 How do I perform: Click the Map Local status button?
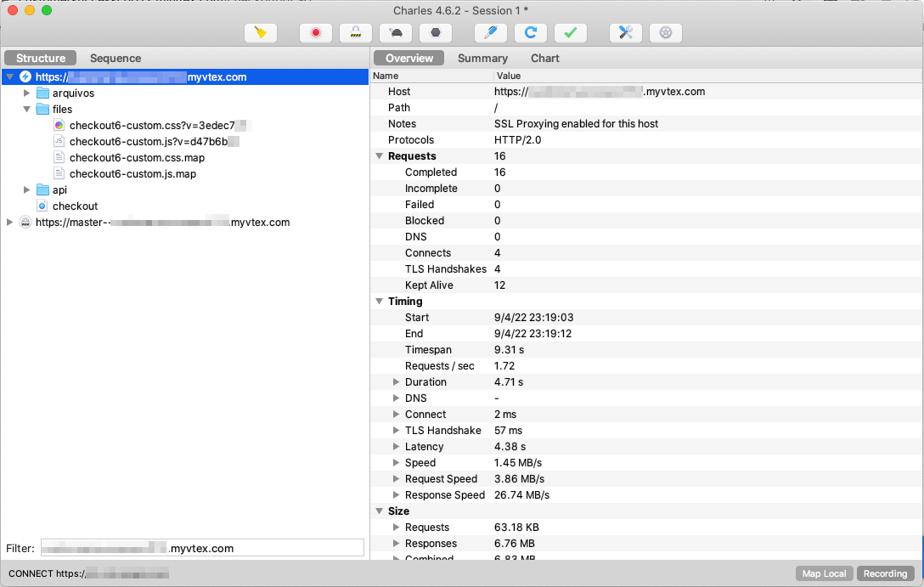[x=824, y=573]
